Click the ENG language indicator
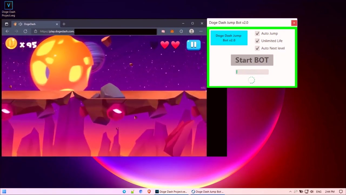The image size is (346, 195). click(319, 191)
